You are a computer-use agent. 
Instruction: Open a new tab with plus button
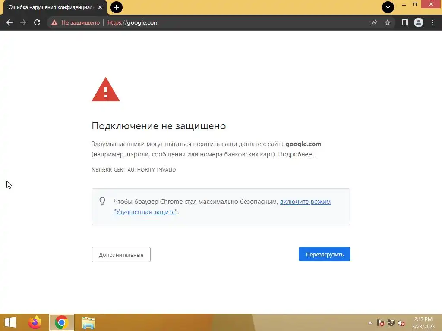pyautogui.click(x=117, y=7)
